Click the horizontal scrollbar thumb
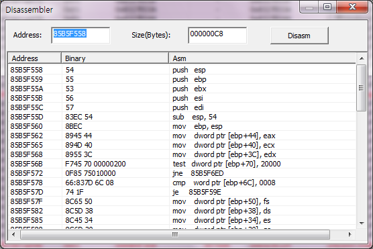The height and width of the screenshot is (249, 373). tap(175, 235)
